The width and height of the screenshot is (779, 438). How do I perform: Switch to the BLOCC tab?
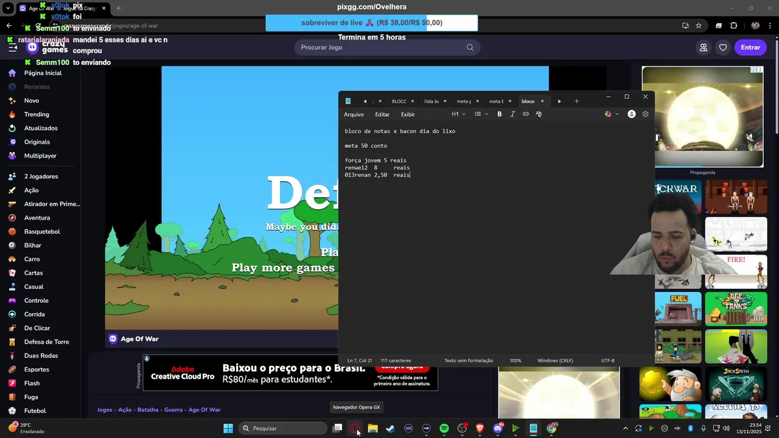point(399,102)
